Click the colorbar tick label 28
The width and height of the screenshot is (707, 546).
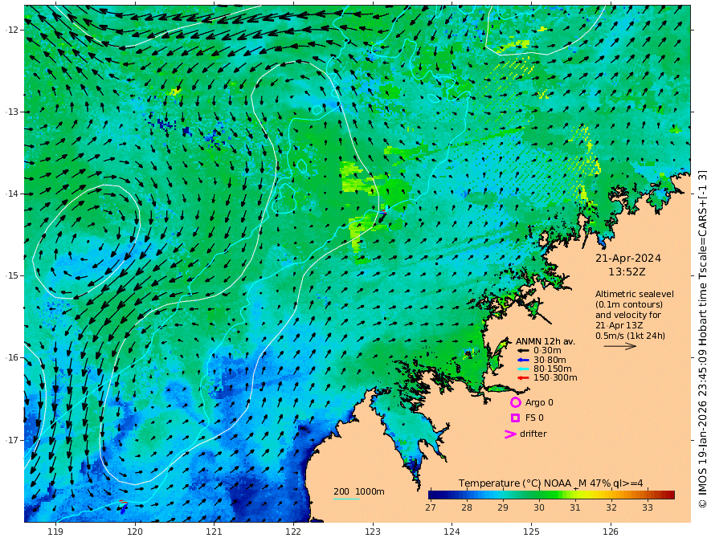[x=467, y=507]
